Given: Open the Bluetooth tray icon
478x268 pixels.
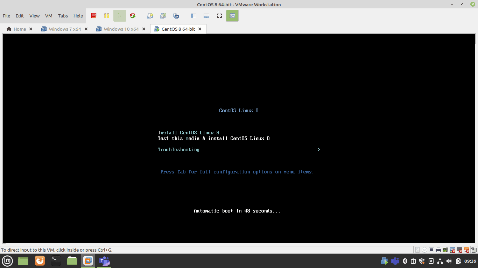Looking at the screenshot, I should (405, 261).
